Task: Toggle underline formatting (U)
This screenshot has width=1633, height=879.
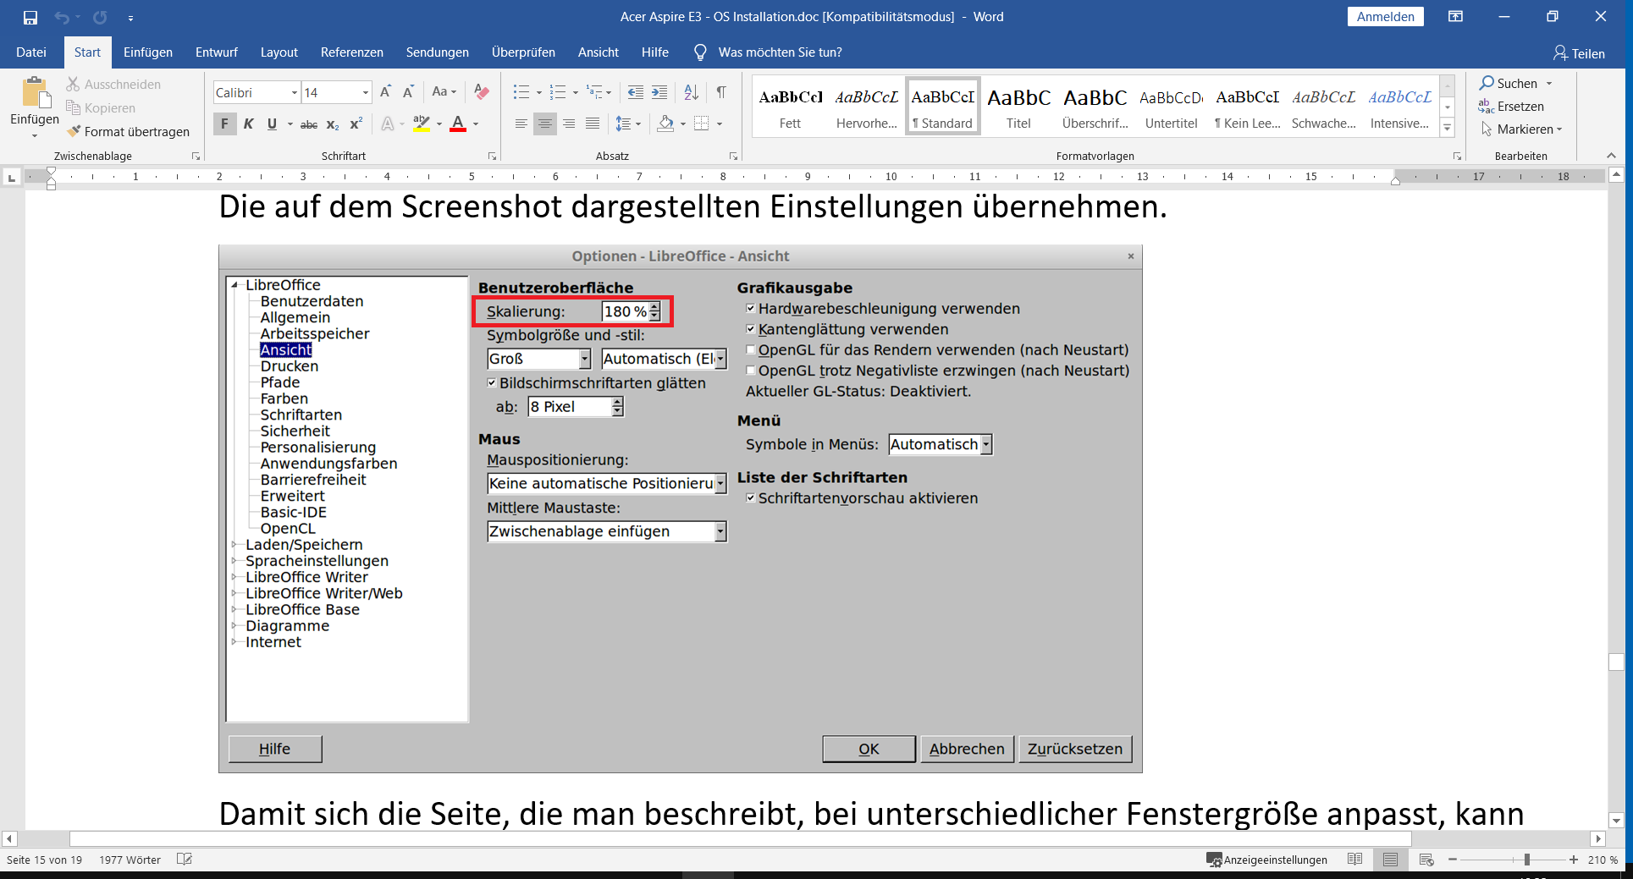Action: point(272,124)
